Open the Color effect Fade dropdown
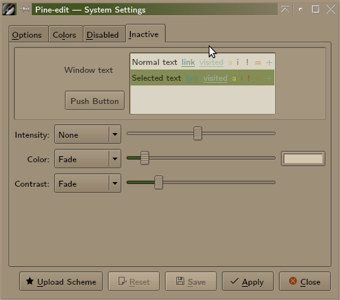The image size is (340, 300). pyautogui.click(x=87, y=159)
